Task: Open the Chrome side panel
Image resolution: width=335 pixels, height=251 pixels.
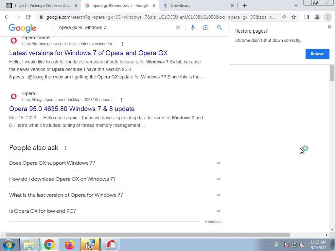Action: coord(307,17)
